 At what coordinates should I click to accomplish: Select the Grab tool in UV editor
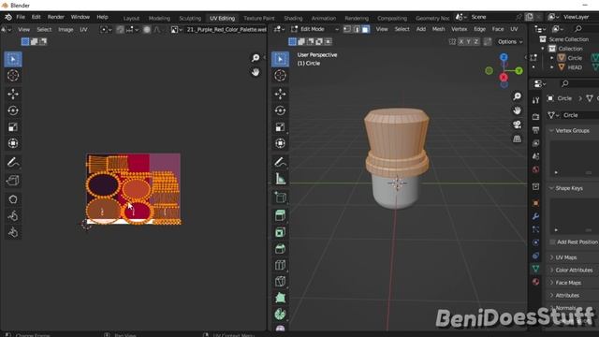tap(13, 199)
